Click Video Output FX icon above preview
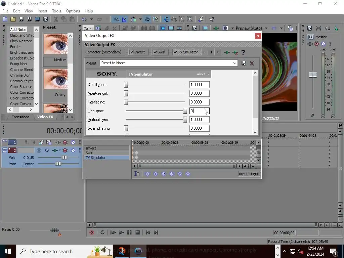 (x=216, y=28)
